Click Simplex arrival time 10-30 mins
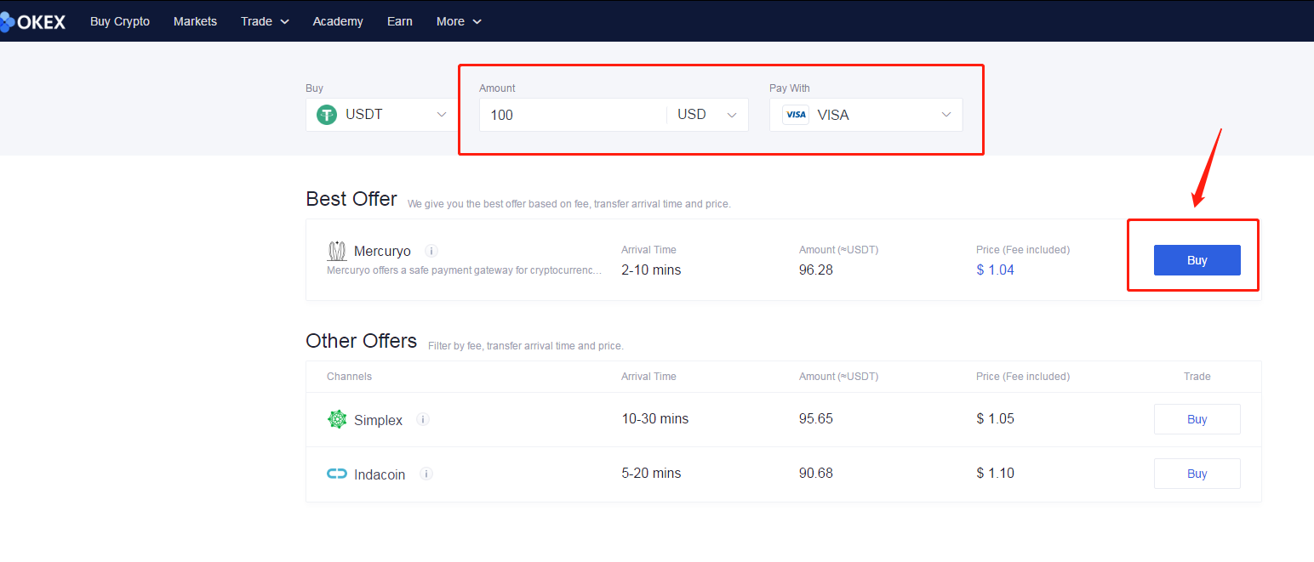Image resolution: width=1314 pixels, height=562 pixels. coord(654,418)
